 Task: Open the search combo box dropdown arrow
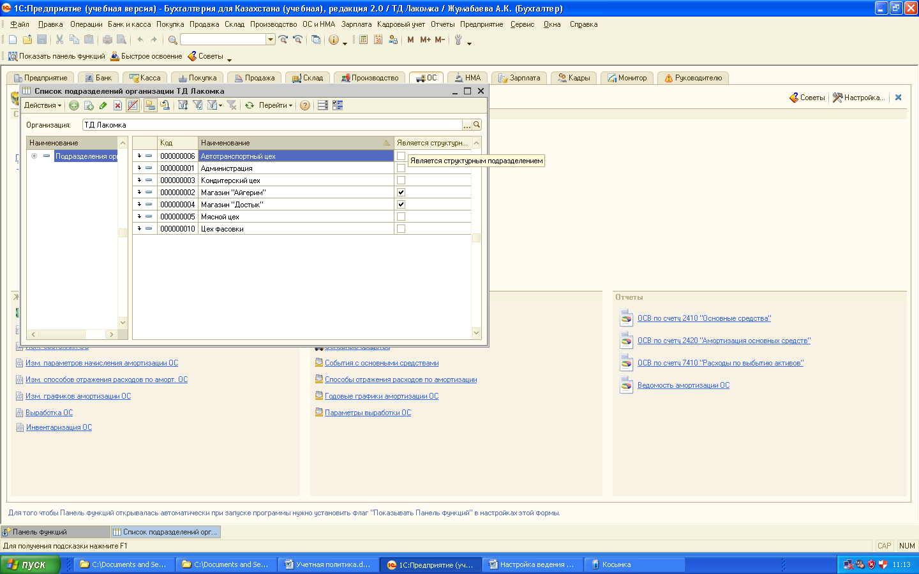click(271, 40)
